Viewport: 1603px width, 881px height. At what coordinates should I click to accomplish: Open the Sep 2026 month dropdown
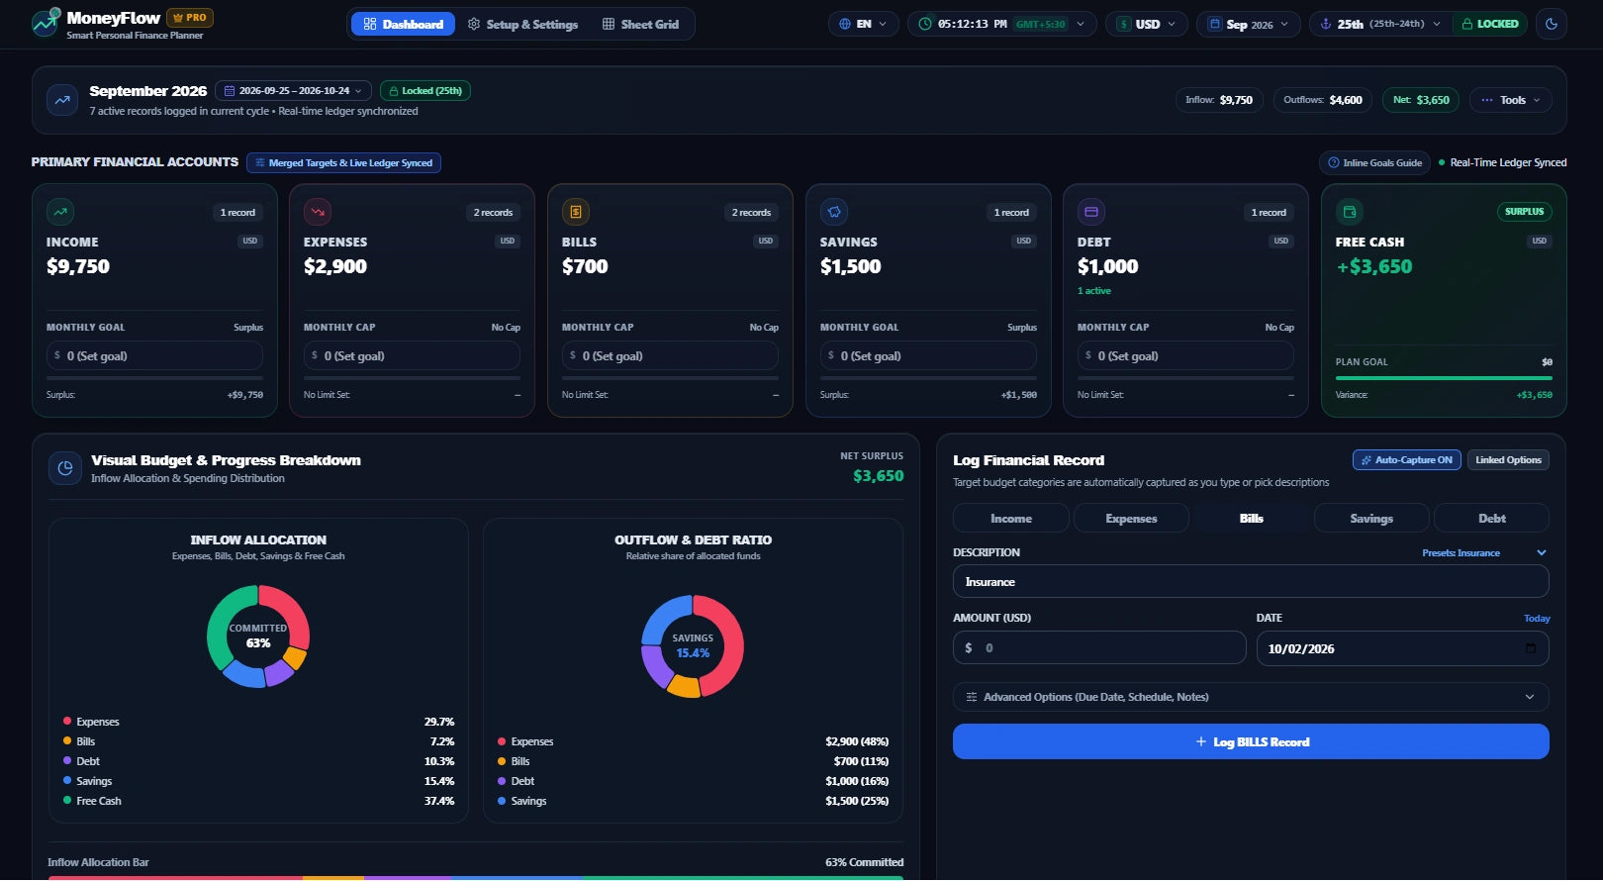(1249, 24)
